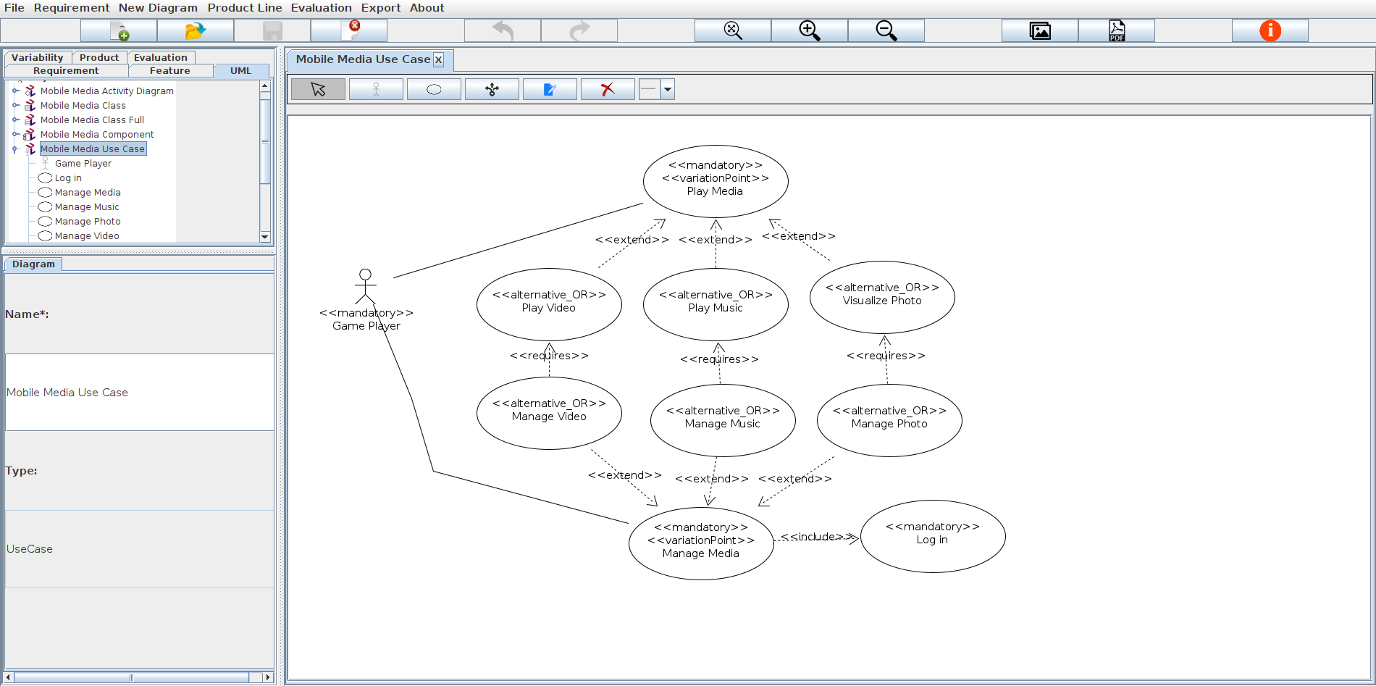This screenshot has width=1376, height=686.
Task: Activate the selection arrow tool
Action: click(x=318, y=88)
